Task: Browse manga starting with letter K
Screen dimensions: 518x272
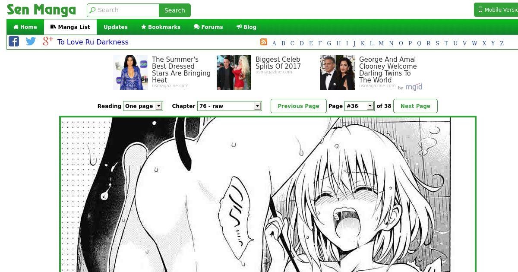Action: [x=363, y=43]
